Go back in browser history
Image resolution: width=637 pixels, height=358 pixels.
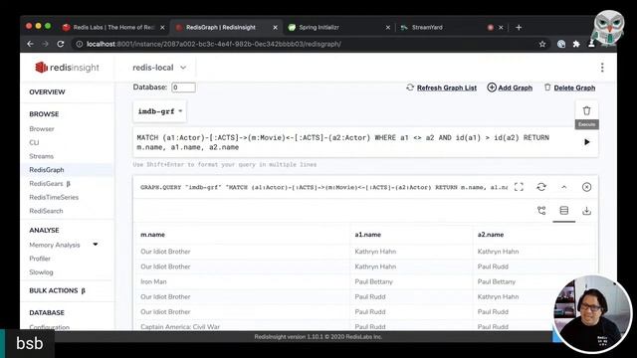(31, 44)
